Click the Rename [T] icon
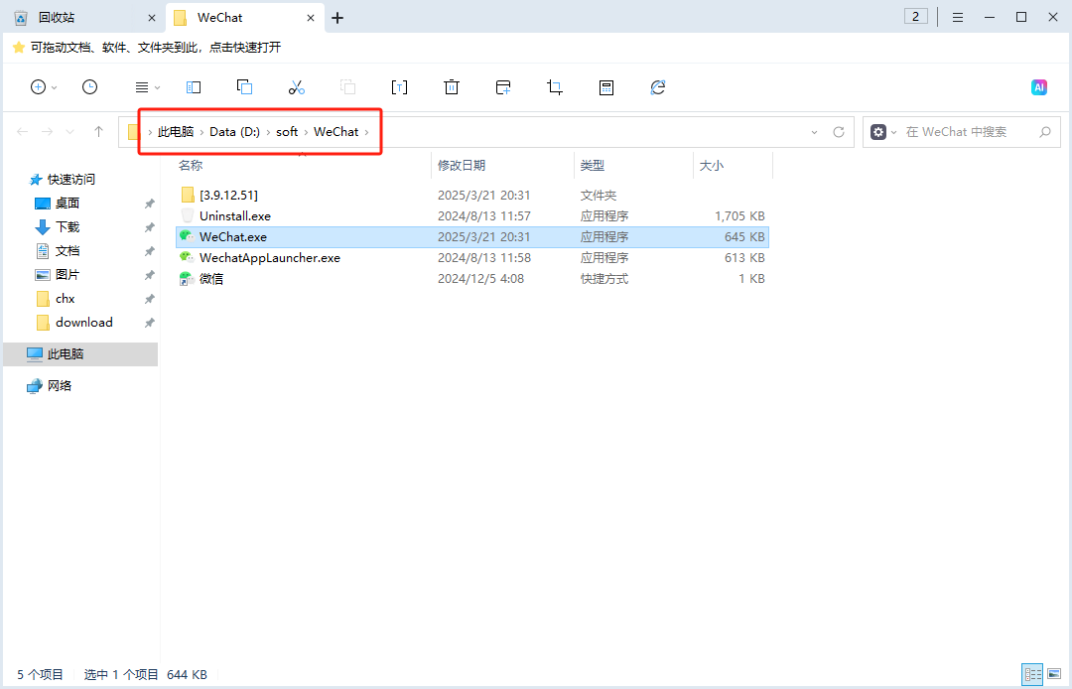This screenshot has width=1072, height=689. [x=399, y=86]
